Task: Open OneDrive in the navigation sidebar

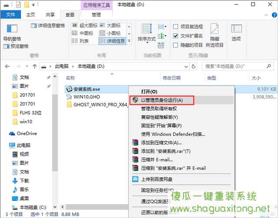Action: tap(26, 134)
